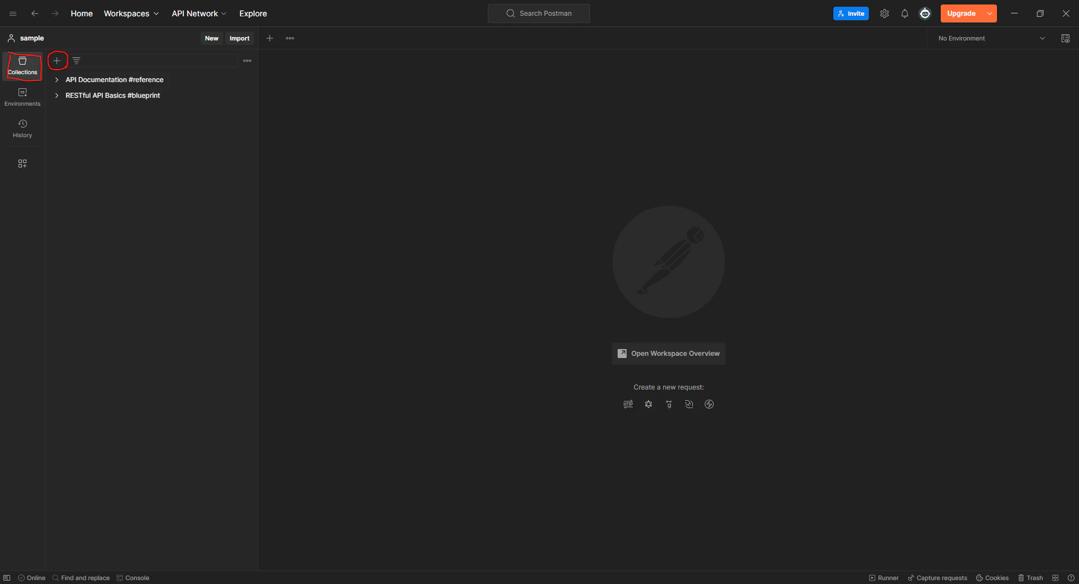Image resolution: width=1079 pixels, height=584 pixels.
Task: Open the Workspaces dropdown
Action: click(132, 13)
